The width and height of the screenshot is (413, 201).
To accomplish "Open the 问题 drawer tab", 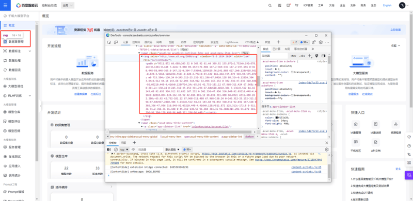I will 123,143.
